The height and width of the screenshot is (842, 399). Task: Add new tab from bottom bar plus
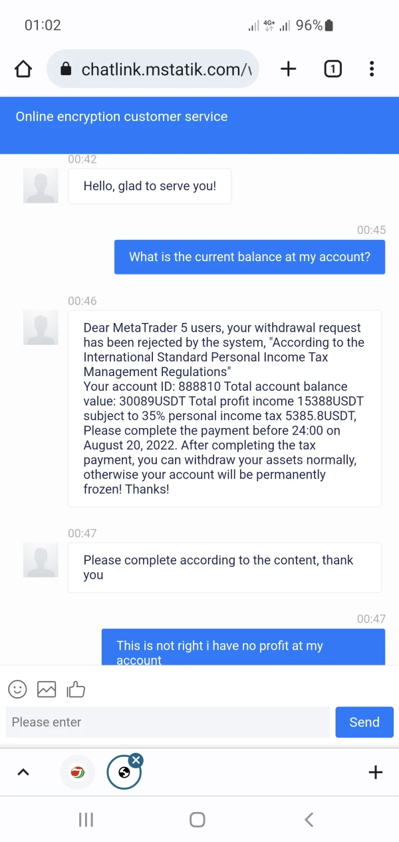[x=376, y=772]
